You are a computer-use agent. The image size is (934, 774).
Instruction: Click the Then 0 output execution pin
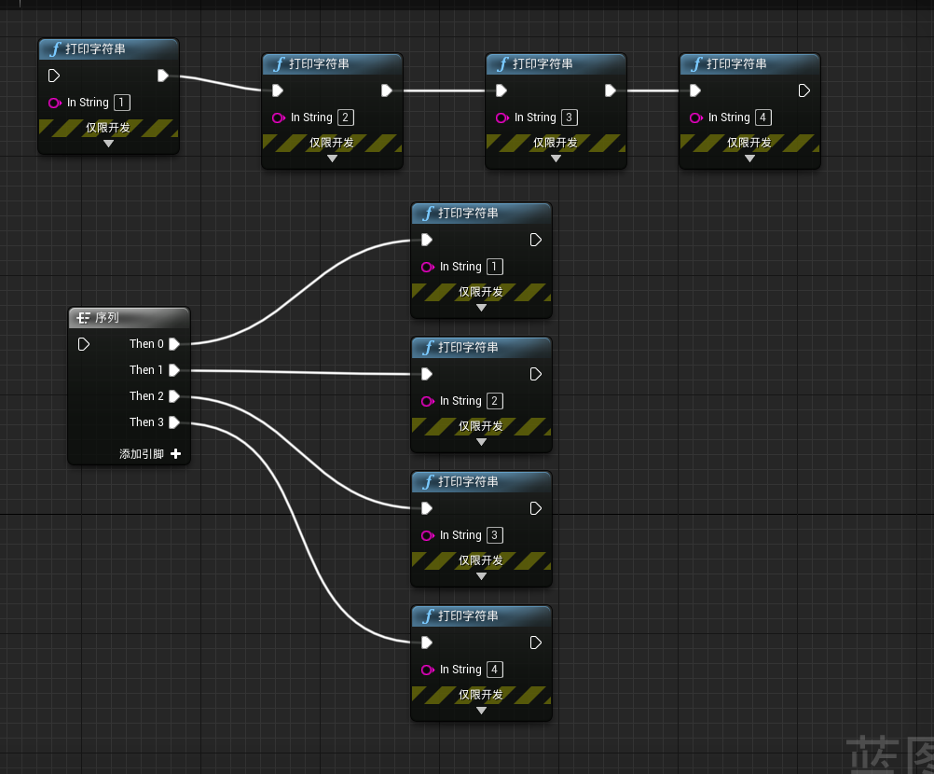[x=174, y=344]
